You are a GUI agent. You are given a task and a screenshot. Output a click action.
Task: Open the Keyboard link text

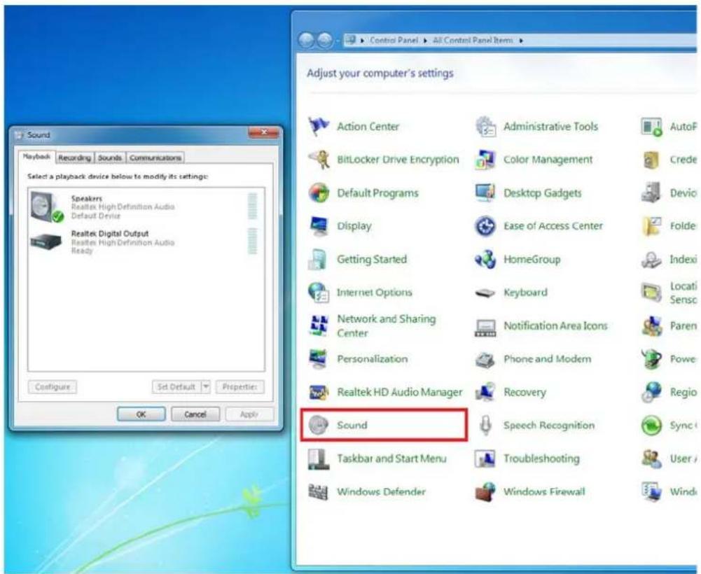click(525, 293)
